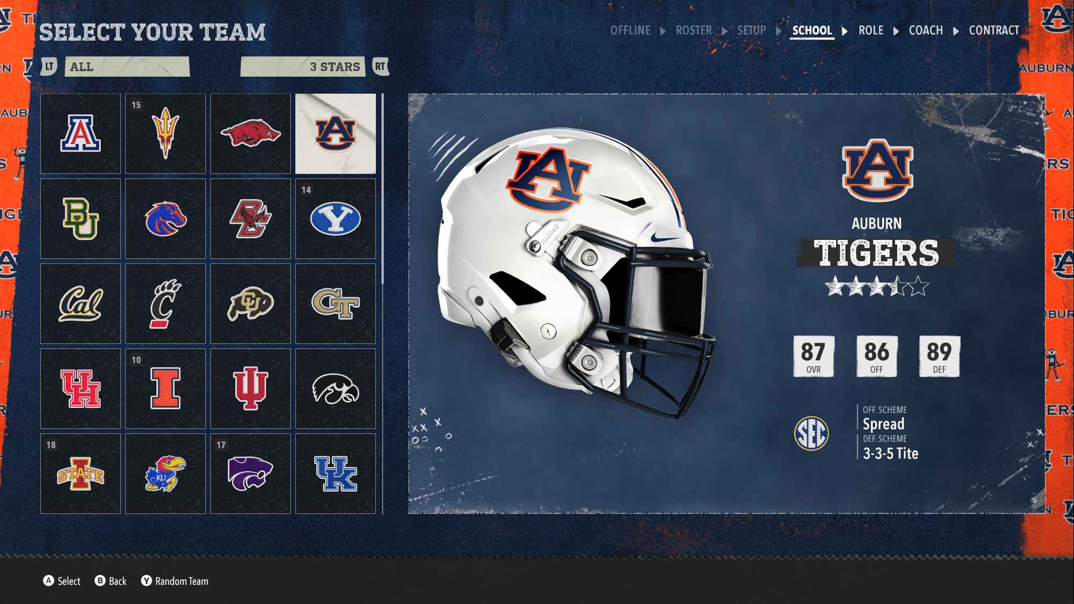Cycle conference filter with LT button
This screenshot has width=1074, height=604.
point(49,67)
